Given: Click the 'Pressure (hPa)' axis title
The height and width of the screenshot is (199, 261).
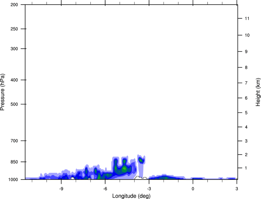Looking at the screenshot, I should tap(2, 92).
